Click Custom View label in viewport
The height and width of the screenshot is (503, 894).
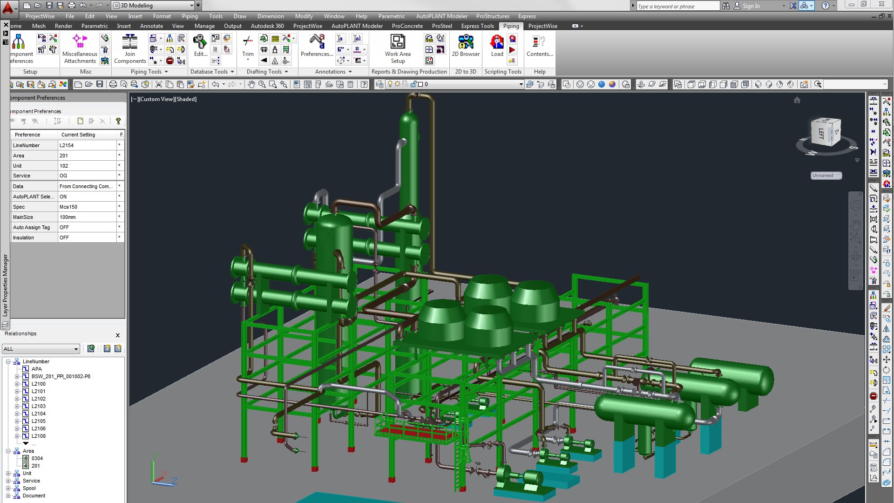pos(156,99)
